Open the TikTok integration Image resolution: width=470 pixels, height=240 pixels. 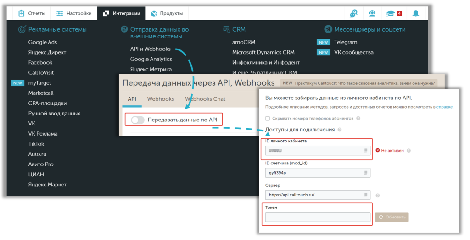[36, 144]
